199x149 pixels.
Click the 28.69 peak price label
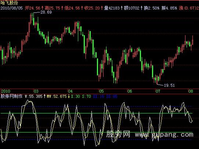click(46, 12)
